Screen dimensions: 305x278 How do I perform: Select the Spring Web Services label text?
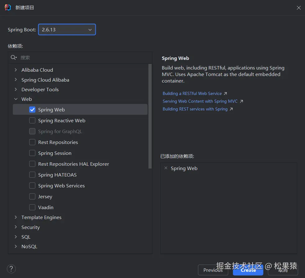tap(61, 186)
